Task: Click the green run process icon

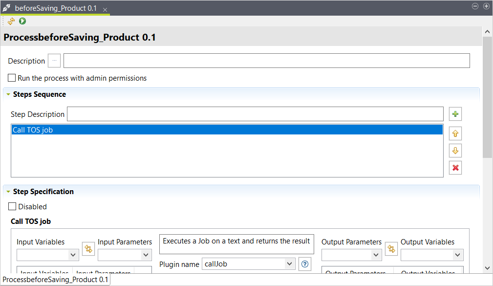Action: click(22, 21)
